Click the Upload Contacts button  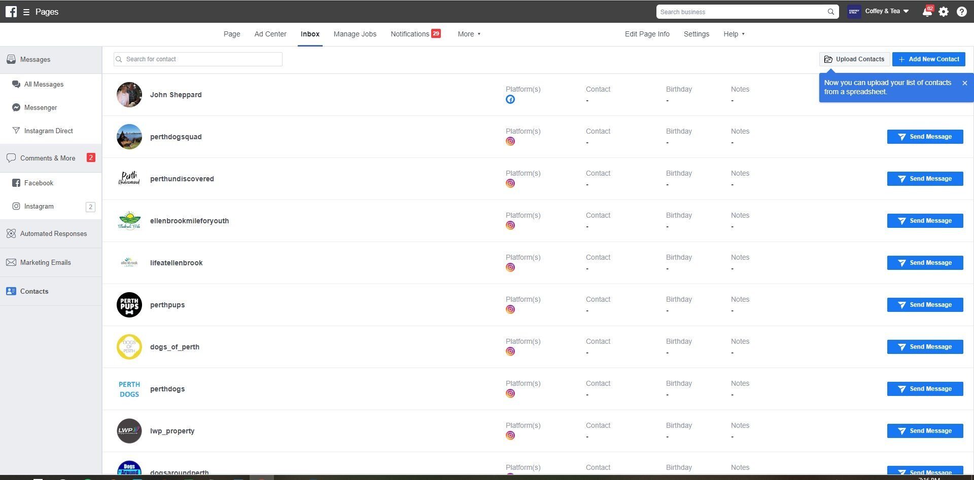pos(854,59)
